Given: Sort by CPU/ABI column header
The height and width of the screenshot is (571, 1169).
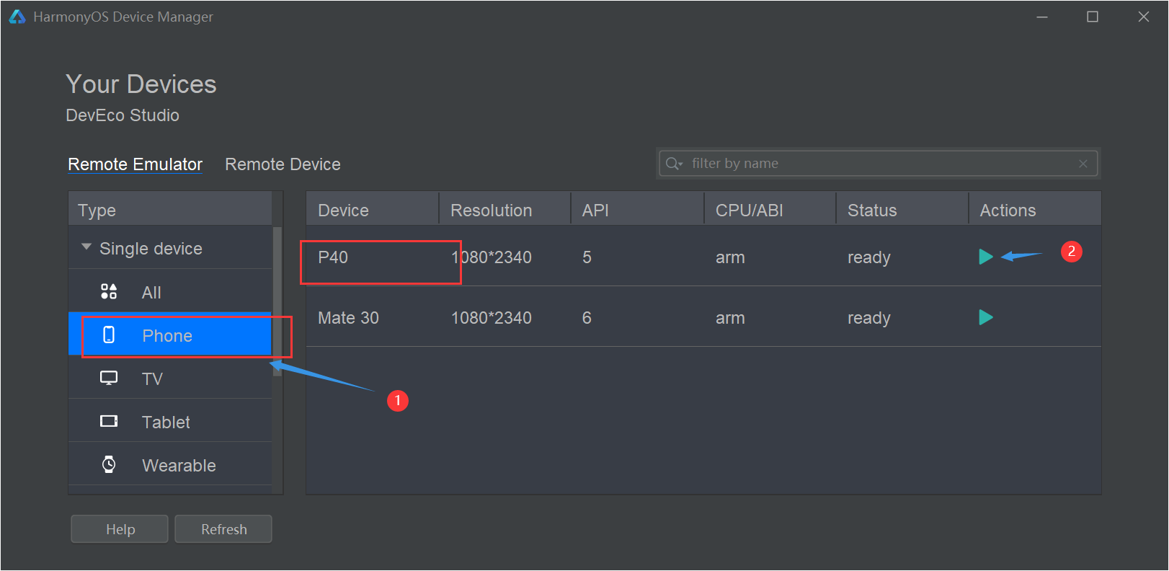Looking at the screenshot, I should coord(770,210).
